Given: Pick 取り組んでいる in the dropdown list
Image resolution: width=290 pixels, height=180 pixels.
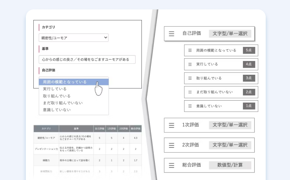Looking at the screenshot, I should tap(74, 96).
